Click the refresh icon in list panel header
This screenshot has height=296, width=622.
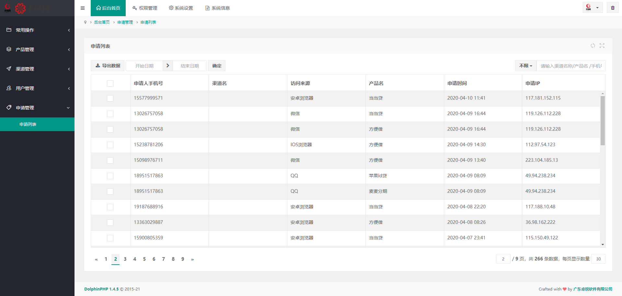tap(593, 46)
